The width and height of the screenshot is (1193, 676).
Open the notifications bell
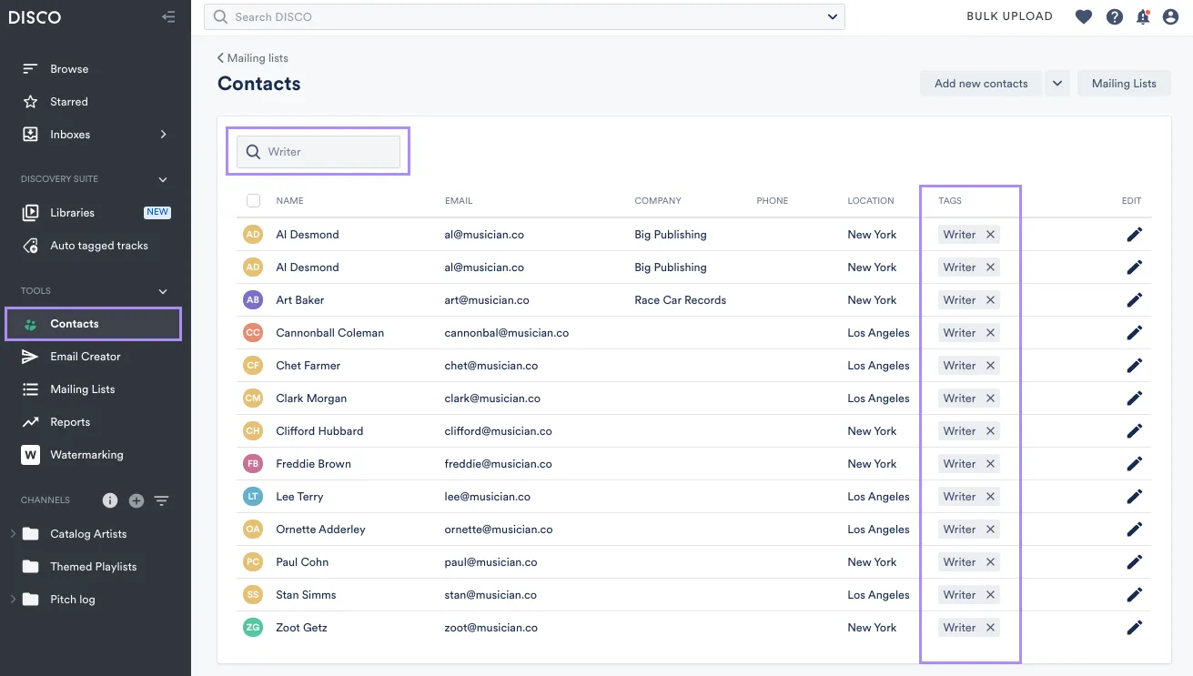point(1143,16)
